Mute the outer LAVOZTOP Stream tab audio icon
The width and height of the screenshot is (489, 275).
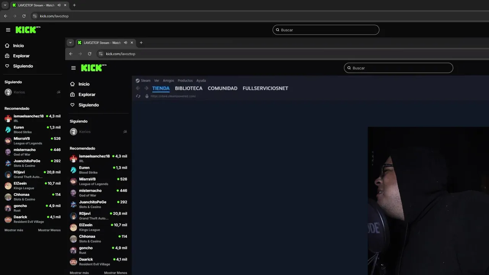coord(59,5)
